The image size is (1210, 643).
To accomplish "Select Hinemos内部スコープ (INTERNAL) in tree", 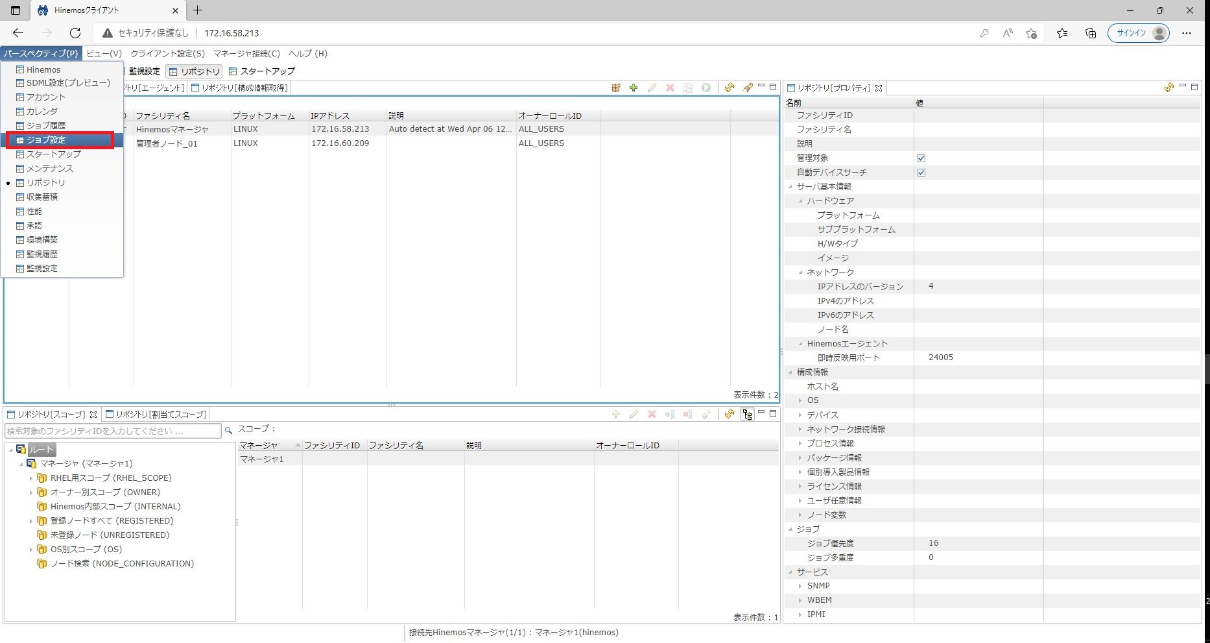I will [115, 507].
